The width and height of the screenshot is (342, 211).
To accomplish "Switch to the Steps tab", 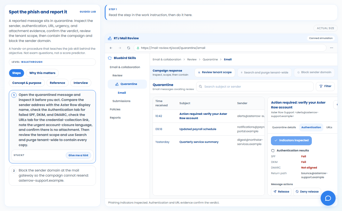I will [x=17, y=73].
